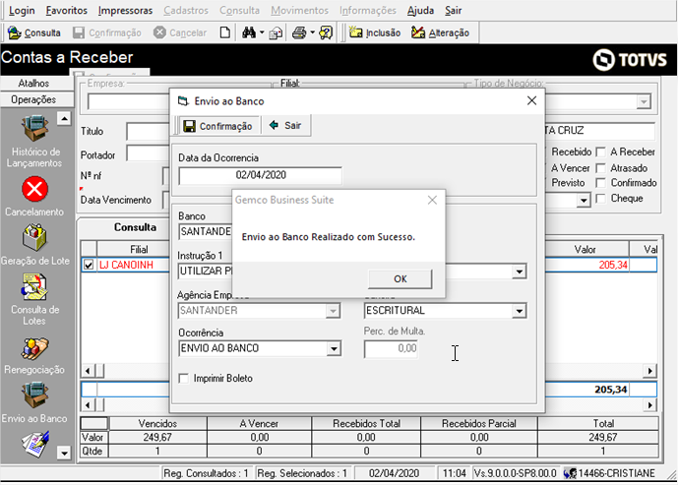This screenshot has width=678, height=485.
Task: Click the Consulta toolbar icon
Action: click(x=15, y=32)
